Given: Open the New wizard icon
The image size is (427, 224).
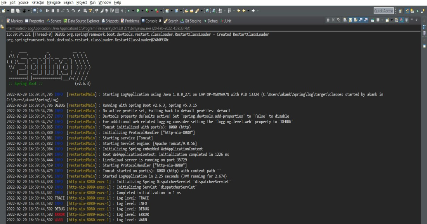Looking at the screenshot, I should pyautogui.click(x=3, y=11).
